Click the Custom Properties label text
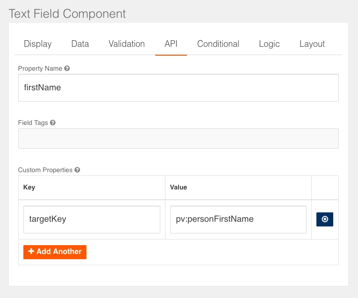 tap(45, 170)
